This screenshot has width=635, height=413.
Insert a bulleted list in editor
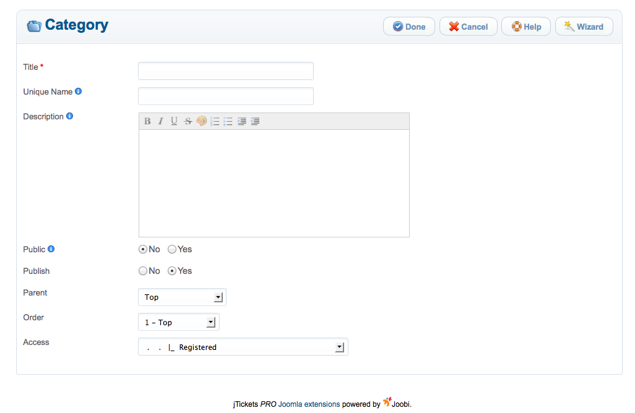click(x=228, y=121)
